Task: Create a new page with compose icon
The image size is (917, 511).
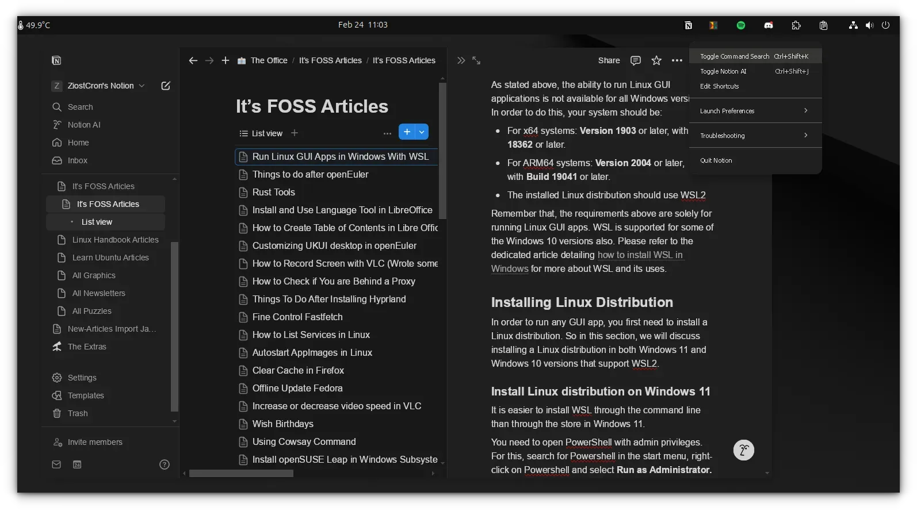Action: pos(166,86)
